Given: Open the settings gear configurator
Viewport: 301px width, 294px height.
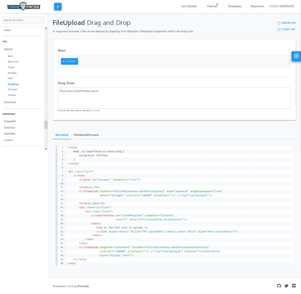Looking at the screenshot, I should pyautogui.click(x=296, y=56).
